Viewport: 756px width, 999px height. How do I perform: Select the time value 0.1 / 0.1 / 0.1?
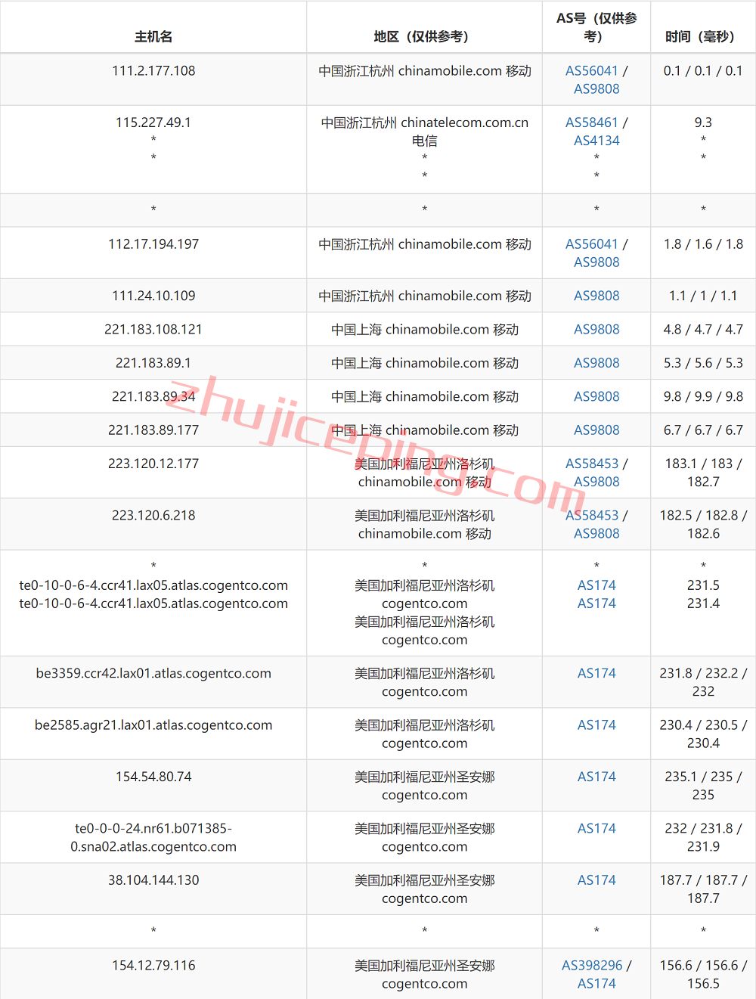click(x=703, y=70)
